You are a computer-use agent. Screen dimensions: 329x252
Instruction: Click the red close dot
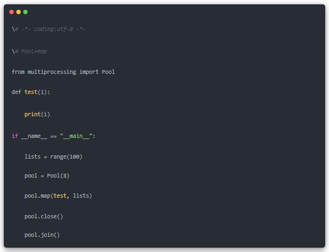pos(12,12)
